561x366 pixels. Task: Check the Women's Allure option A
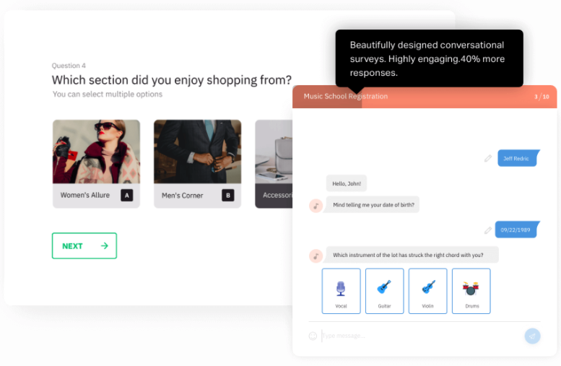[126, 195]
